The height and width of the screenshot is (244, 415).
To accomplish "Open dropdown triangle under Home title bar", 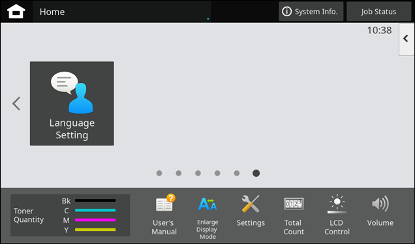I will (208, 19).
